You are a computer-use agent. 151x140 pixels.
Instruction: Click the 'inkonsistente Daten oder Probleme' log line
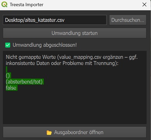point(62,63)
